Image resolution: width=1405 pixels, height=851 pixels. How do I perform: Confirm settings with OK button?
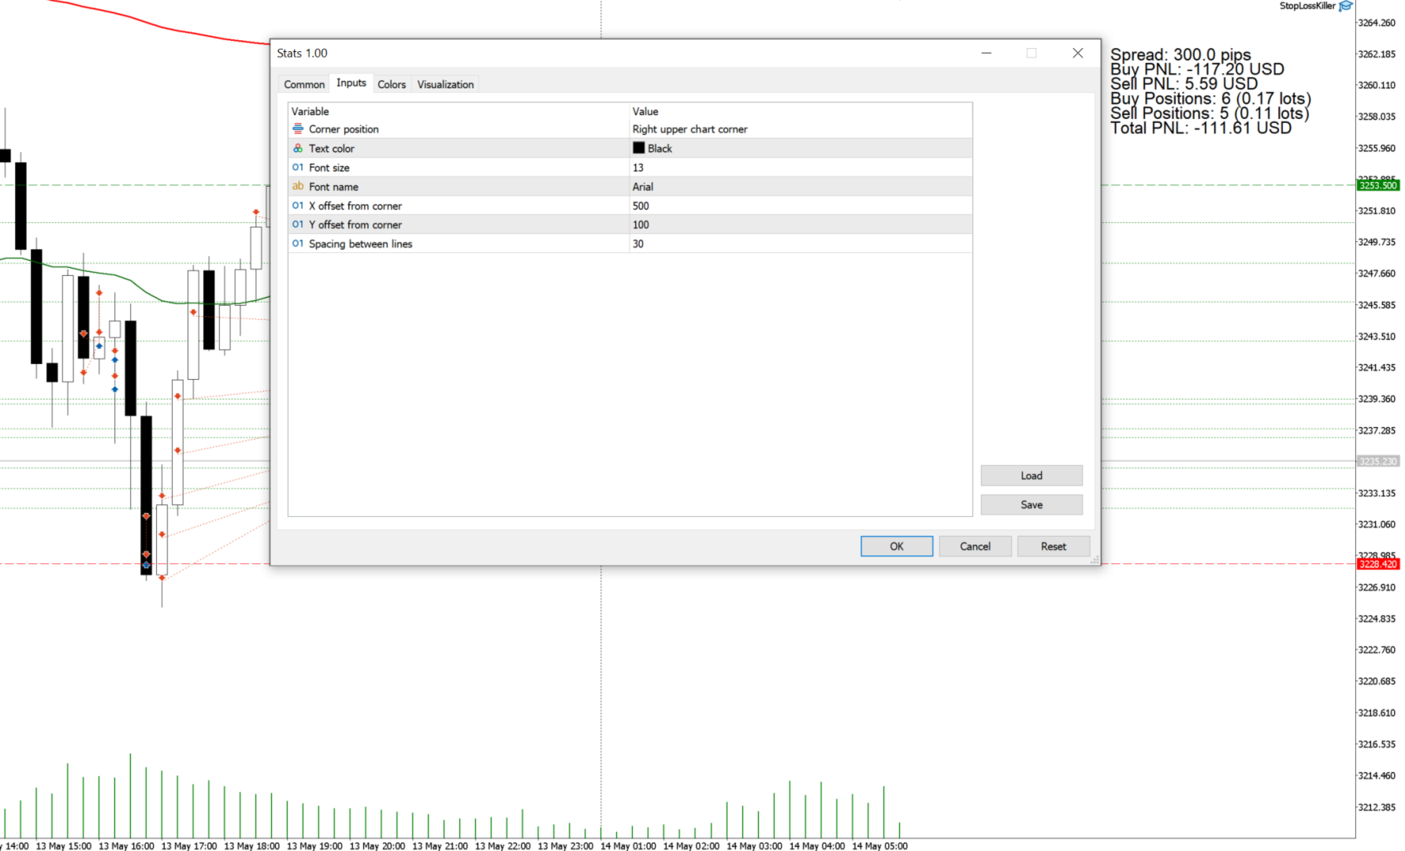(x=897, y=546)
